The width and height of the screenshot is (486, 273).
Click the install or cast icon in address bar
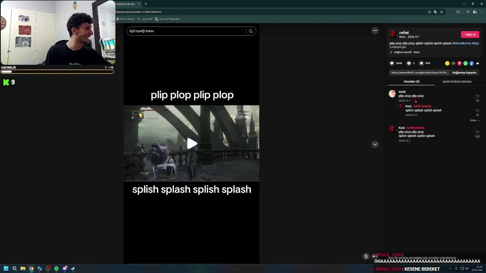click(429, 12)
